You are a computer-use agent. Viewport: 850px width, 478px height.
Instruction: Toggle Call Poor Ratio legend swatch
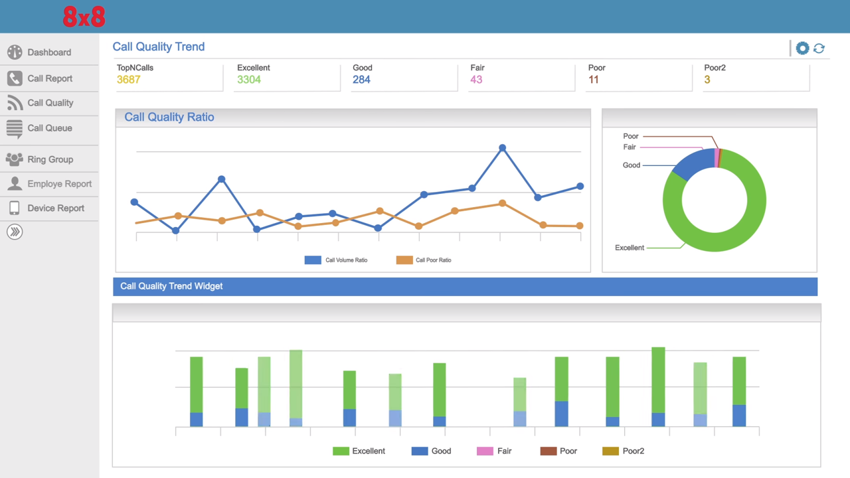(x=404, y=260)
